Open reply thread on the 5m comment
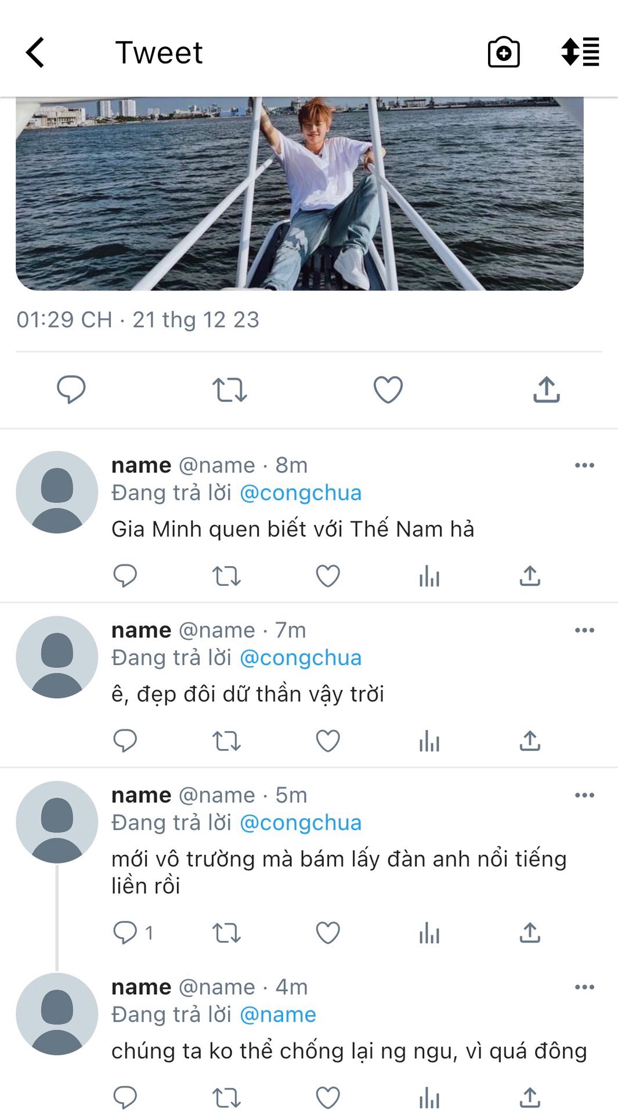618x1115 pixels. coord(125,933)
